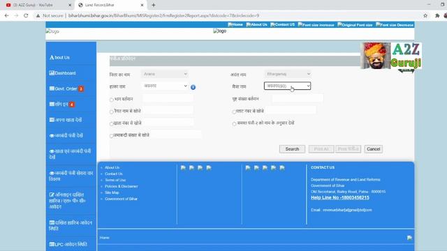This screenshot has width=447, height=251.
Task: Click the Search button
Action: pyautogui.click(x=292, y=149)
